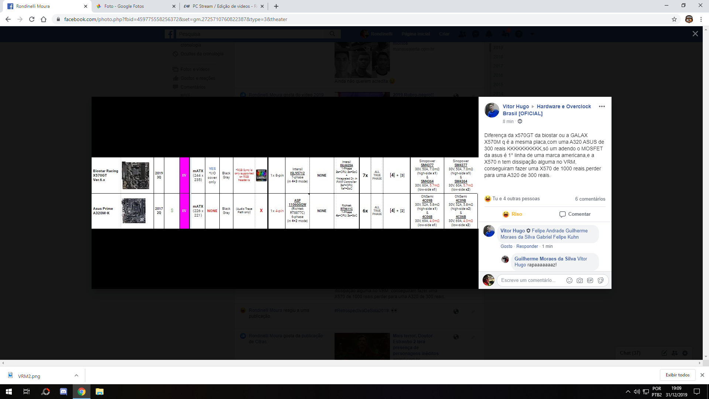Image resolution: width=709 pixels, height=399 pixels.
Task: View the '6 comentários' list
Action: coord(590,199)
